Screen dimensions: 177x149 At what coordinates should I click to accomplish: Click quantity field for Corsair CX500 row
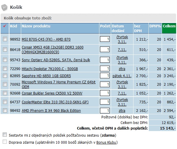coord(105,93)
